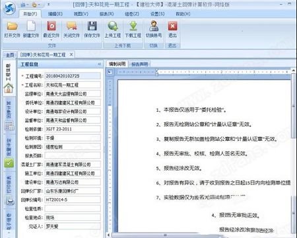This screenshot has width=297, height=238.
Task: Click the 检测原因 input field
Action: pos(73,147)
